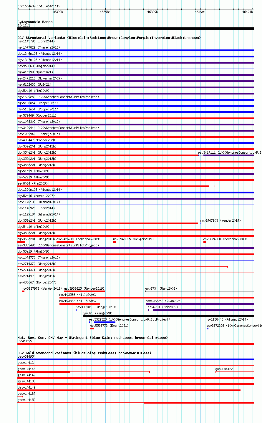Select esv2714373 (Wong2012b) label
Image resolution: width=262 pixels, height=423 pixels.
[x=37, y=276]
